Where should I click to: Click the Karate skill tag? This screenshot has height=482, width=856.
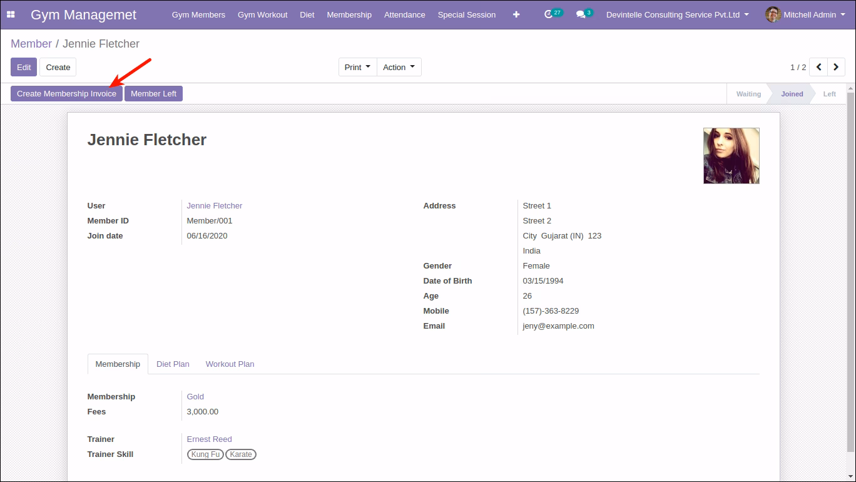click(x=241, y=454)
